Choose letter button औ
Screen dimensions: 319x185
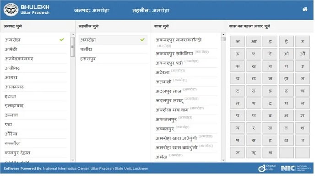[303, 54]
